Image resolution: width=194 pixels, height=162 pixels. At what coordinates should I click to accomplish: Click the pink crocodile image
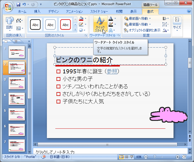(168, 115)
